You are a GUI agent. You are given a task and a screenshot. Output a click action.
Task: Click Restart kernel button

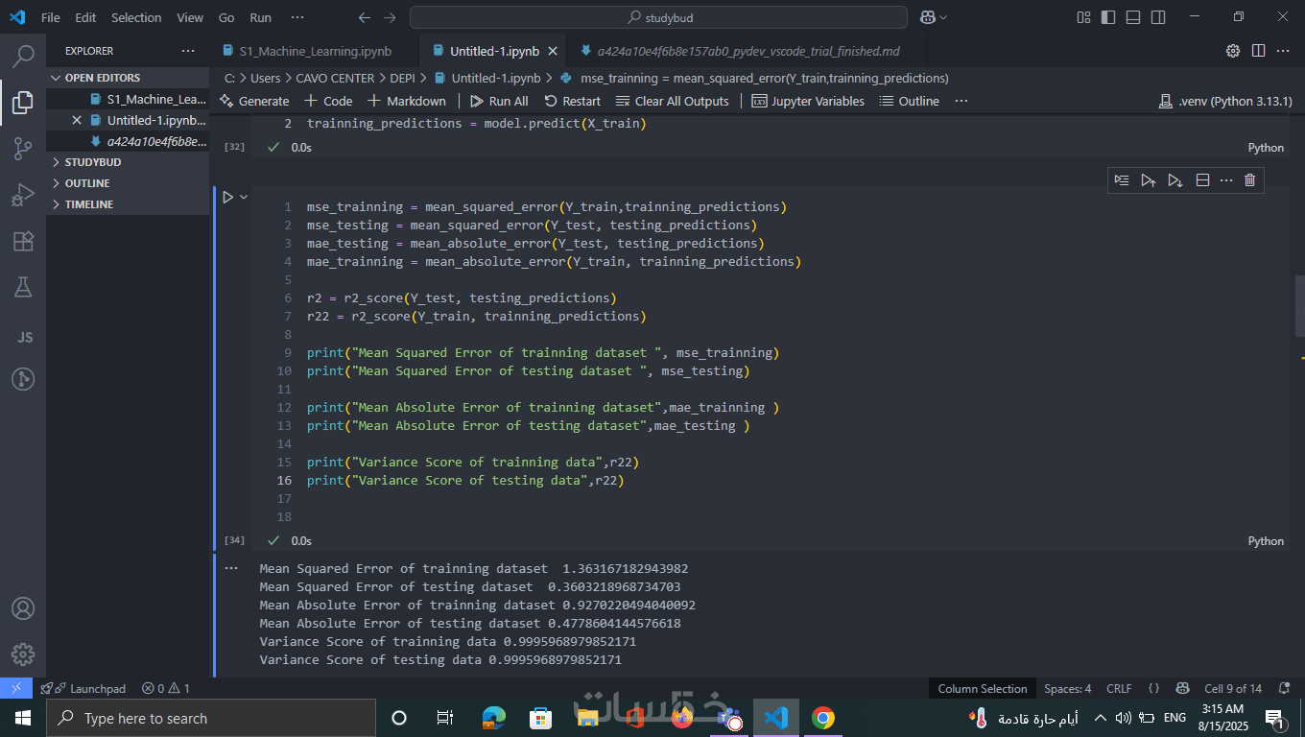point(573,101)
